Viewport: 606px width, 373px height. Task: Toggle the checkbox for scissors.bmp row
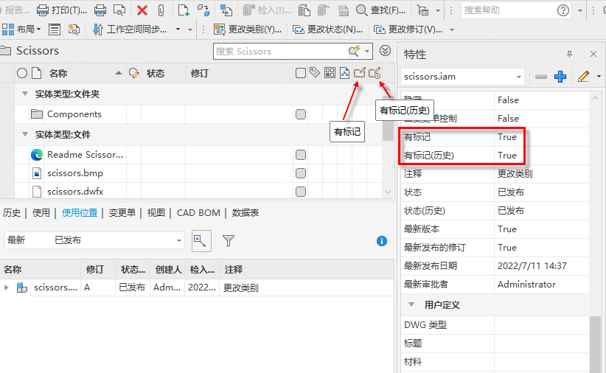pyautogui.click(x=301, y=173)
